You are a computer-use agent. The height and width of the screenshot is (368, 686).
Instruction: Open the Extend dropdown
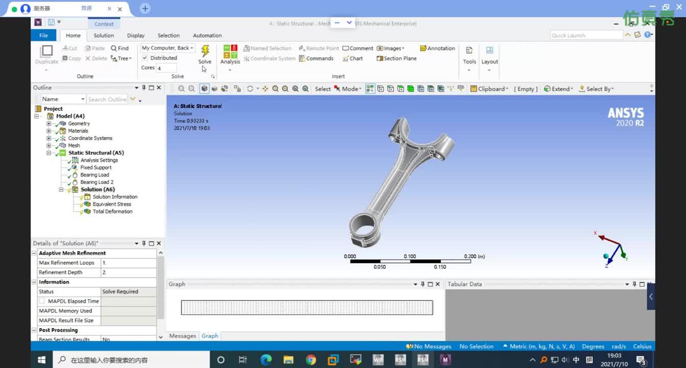pyautogui.click(x=558, y=88)
